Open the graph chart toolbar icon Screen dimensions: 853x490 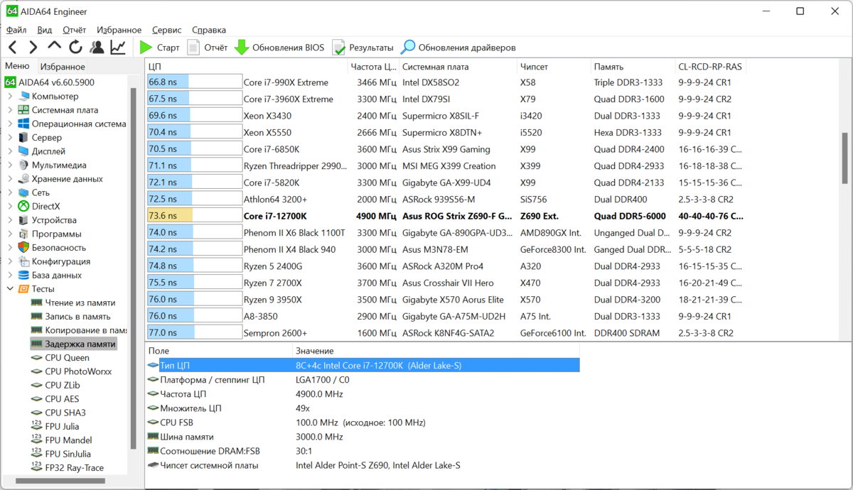118,48
